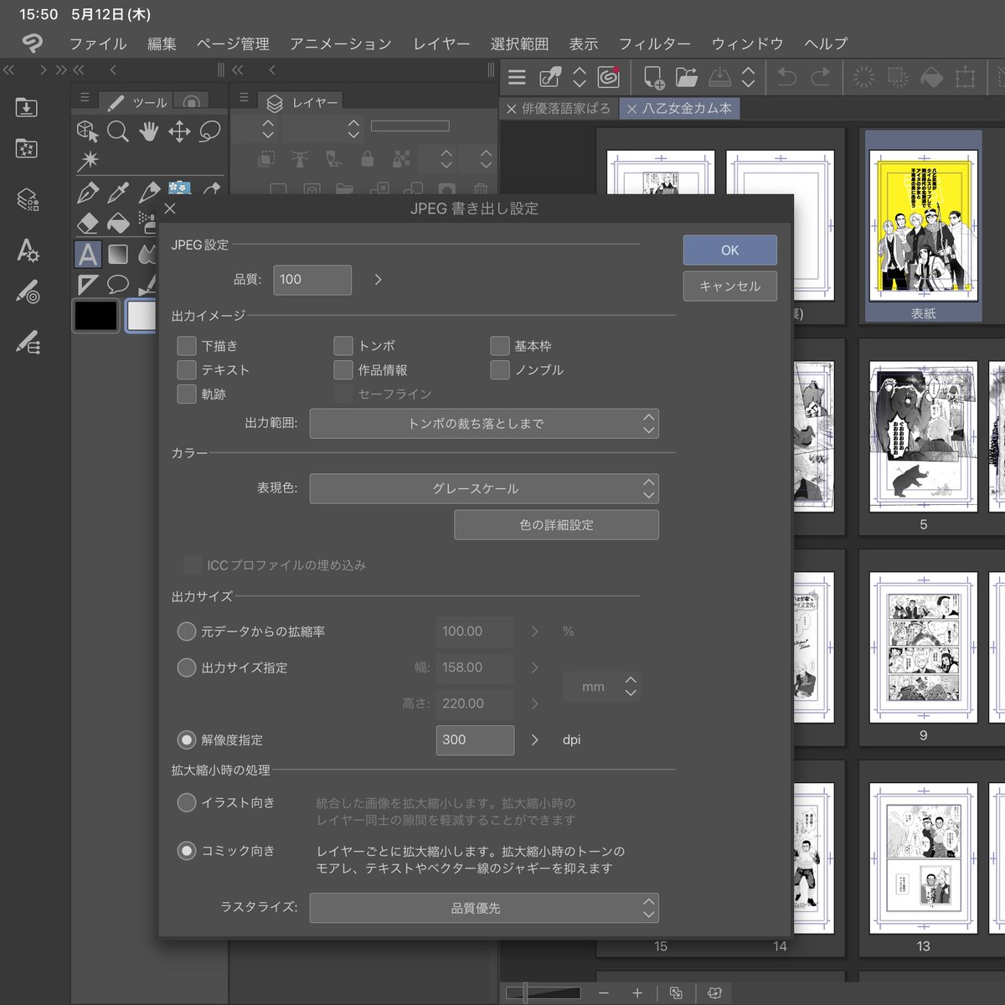This screenshot has height=1005, width=1005.
Task: Open the Clip Studio logo menu
Action: point(32,43)
